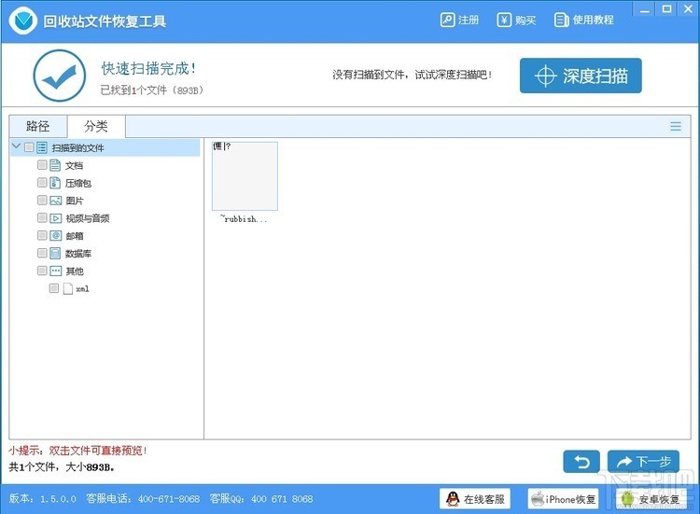Screen dimensions: 700x514
Task: Close the recovery tool window
Action: point(688,9)
